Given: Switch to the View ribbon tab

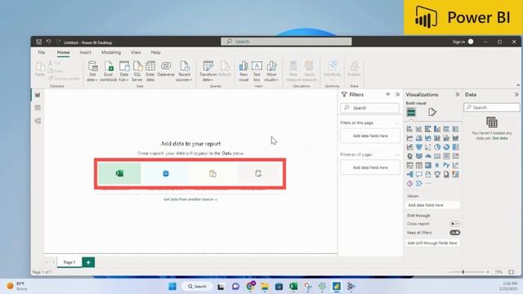Looking at the screenshot, I should pyautogui.click(x=136, y=52).
